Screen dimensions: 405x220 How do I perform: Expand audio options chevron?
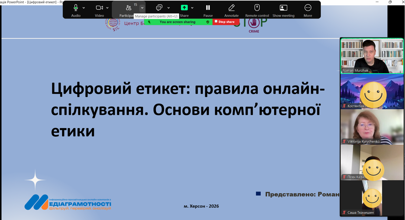[84, 8]
